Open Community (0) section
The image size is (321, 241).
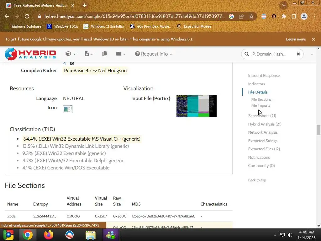[261, 165]
